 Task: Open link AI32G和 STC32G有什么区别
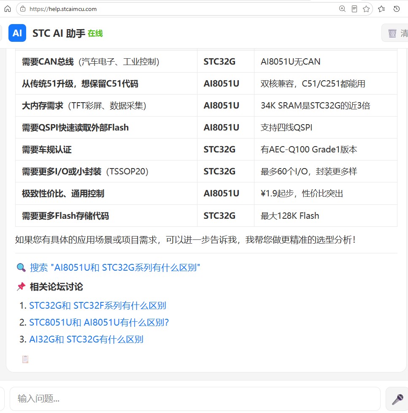[86, 339]
